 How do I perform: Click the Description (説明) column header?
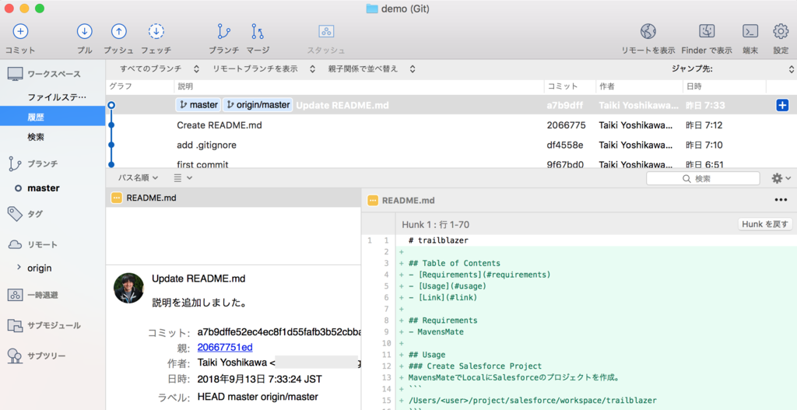coord(359,86)
